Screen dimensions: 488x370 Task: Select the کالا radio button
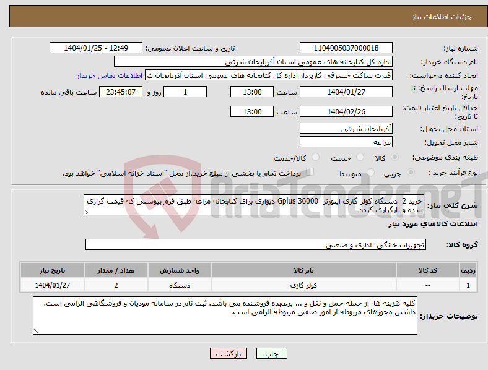[394, 157]
